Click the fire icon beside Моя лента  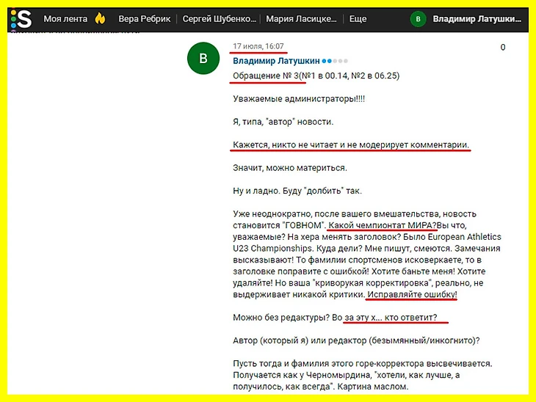(100, 18)
